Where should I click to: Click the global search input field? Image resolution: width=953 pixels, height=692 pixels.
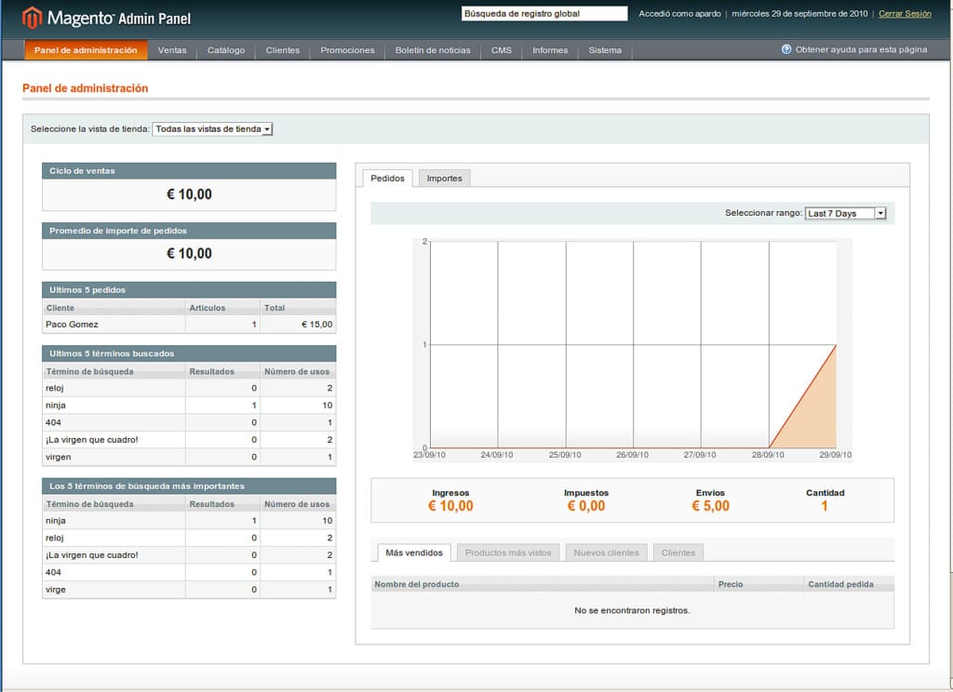[x=544, y=12]
